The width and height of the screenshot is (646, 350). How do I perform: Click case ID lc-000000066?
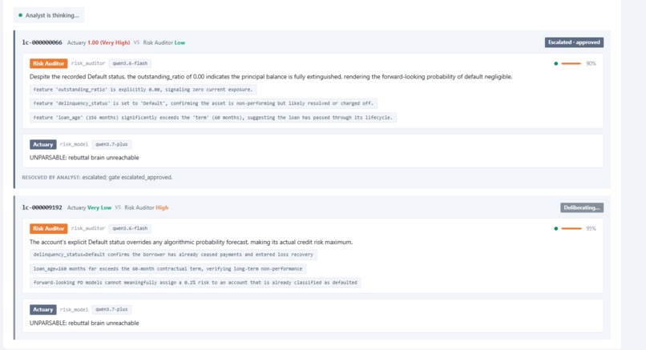point(42,42)
